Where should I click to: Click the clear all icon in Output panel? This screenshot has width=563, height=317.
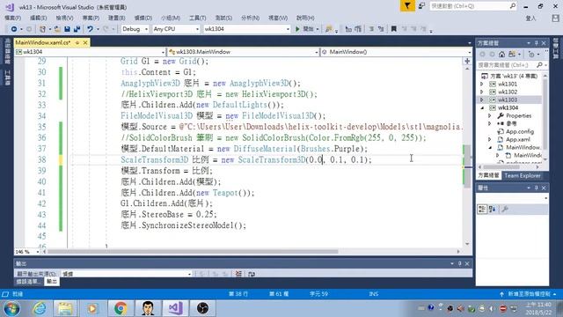pyautogui.click(x=238, y=274)
